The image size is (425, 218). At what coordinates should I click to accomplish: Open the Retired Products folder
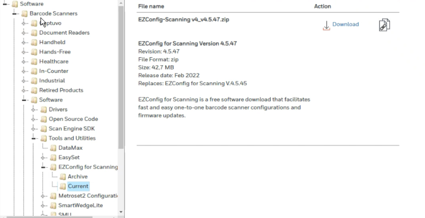pyautogui.click(x=61, y=90)
